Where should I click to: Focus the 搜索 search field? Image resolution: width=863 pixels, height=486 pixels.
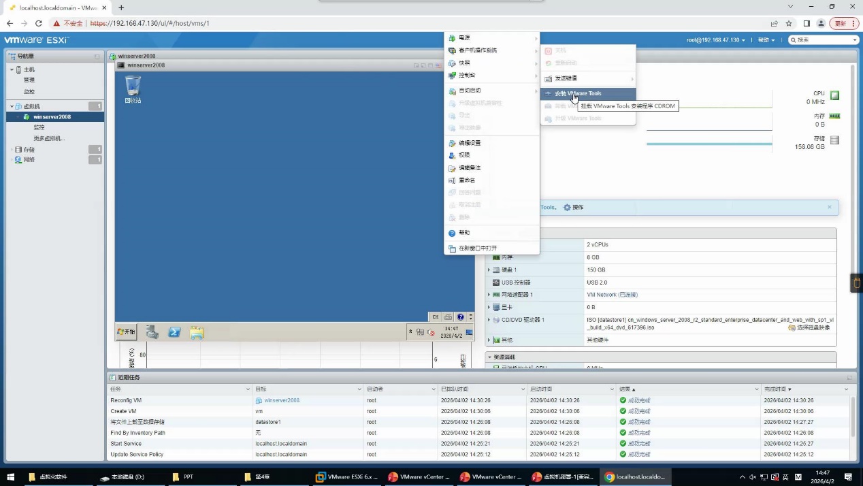click(x=824, y=40)
